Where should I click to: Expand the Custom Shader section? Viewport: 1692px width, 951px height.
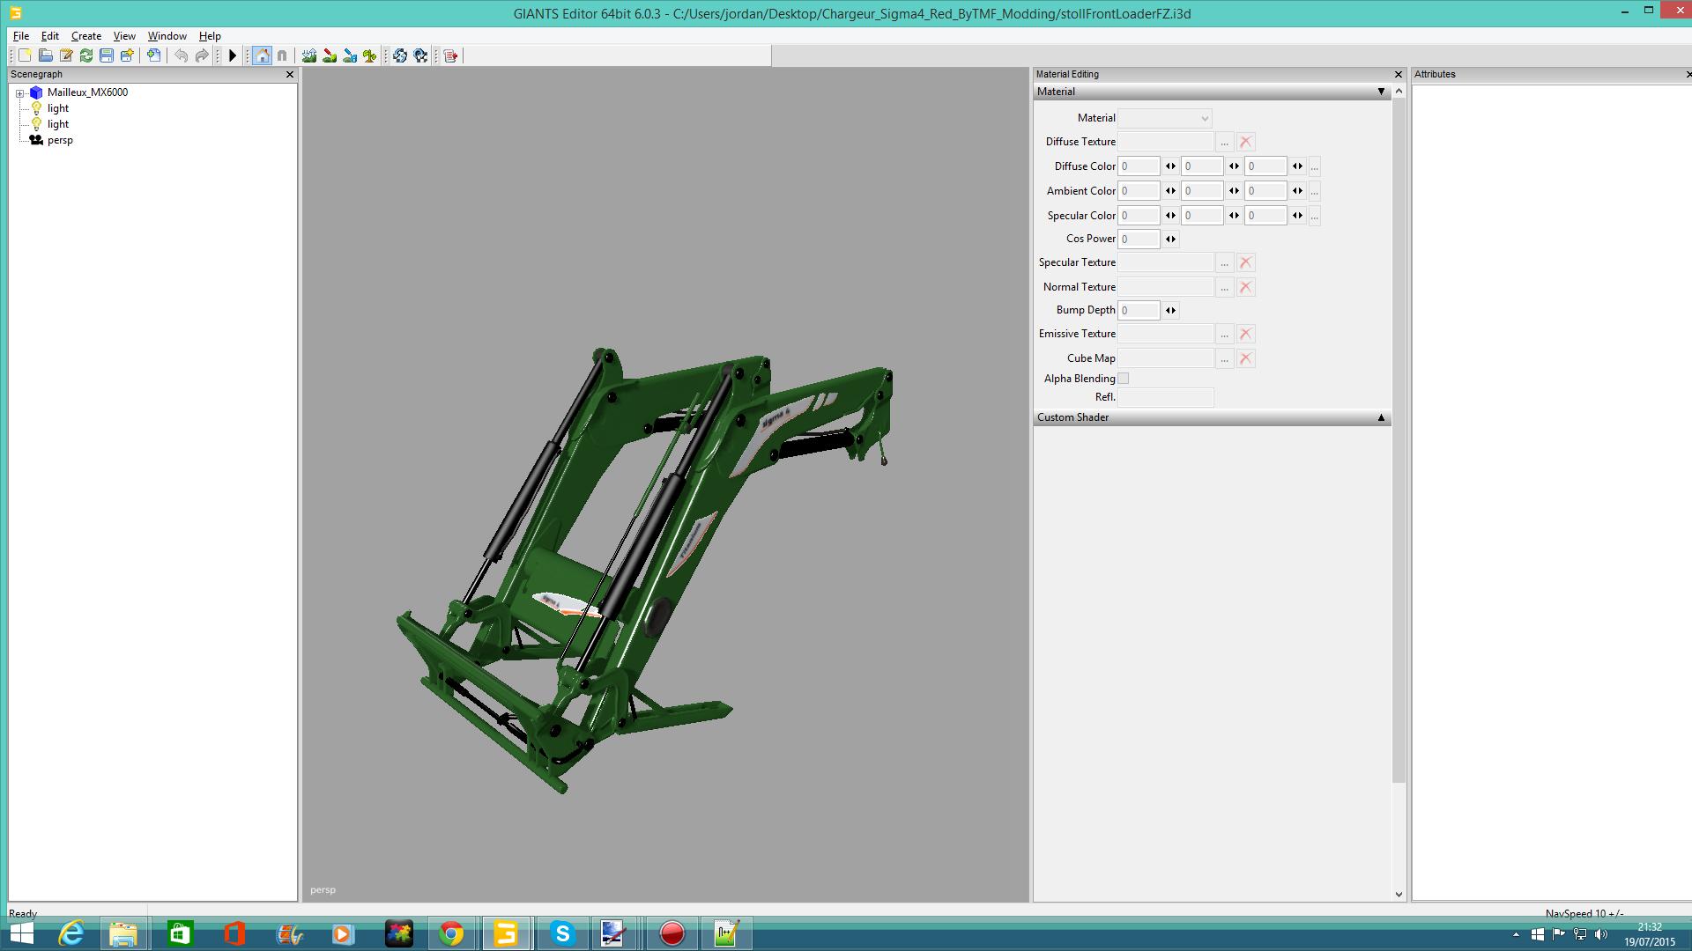(x=1381, y=417)
